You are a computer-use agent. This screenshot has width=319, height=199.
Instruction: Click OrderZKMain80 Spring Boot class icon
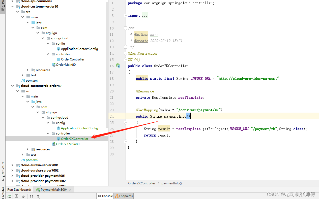(x=53, y=144)
